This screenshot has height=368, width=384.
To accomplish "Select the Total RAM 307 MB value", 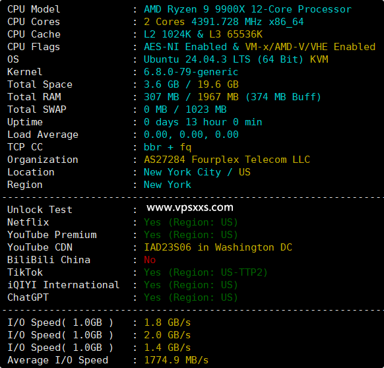I will click(162, 97).
